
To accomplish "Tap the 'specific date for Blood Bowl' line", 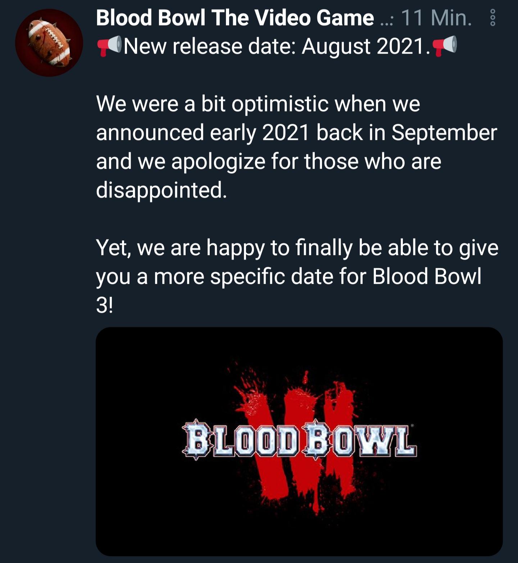I will [345, 276].
